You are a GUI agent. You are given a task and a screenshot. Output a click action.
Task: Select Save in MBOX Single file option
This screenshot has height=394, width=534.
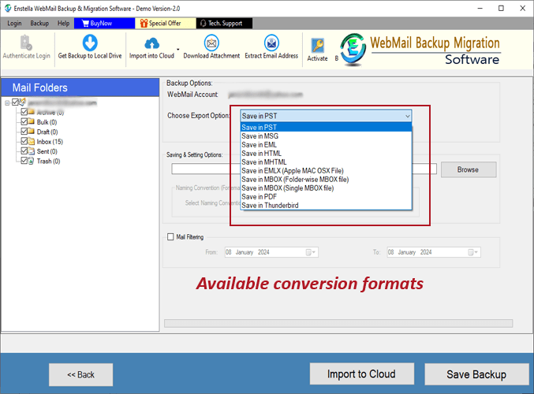(x=326, y=188)
